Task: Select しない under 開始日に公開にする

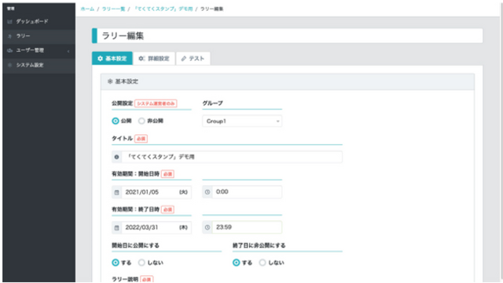Action: (141, 263)
